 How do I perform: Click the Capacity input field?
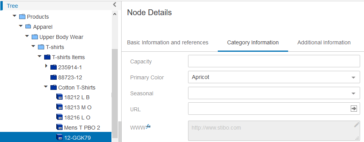[274, 61]
